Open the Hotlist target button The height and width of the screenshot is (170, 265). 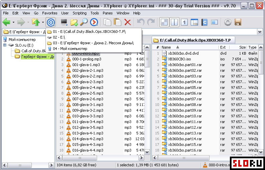point(51,22)
